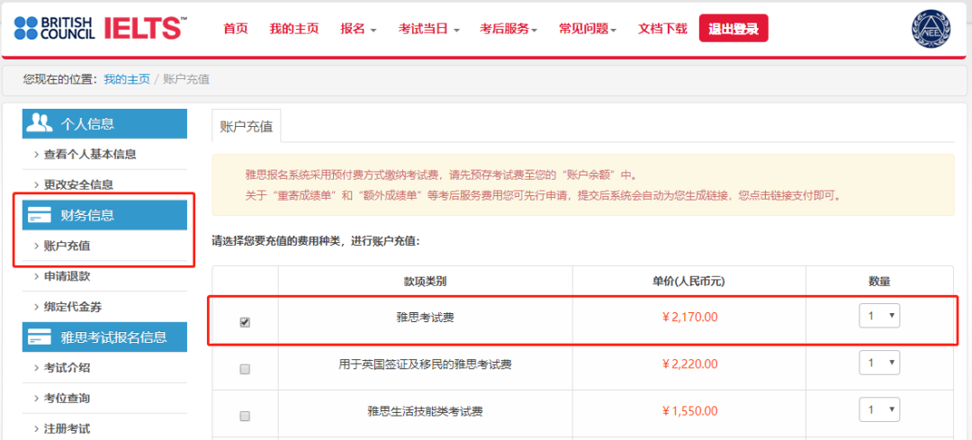Open quantity dropdown for 雅思考试费
The width and height of the screenshot is (972, 440).
point(879,316)
